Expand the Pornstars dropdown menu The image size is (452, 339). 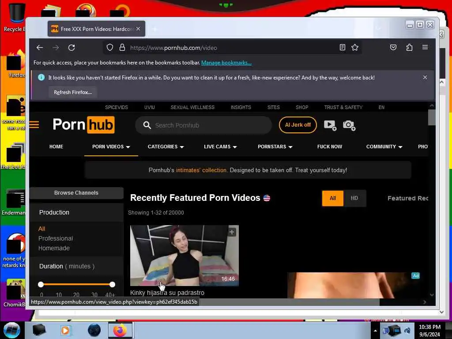pos(275,147)
